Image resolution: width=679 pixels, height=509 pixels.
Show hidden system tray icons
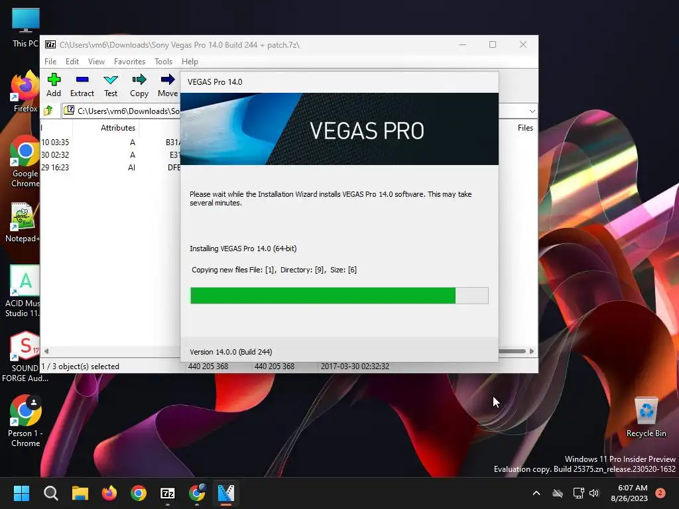pos(536,493)
